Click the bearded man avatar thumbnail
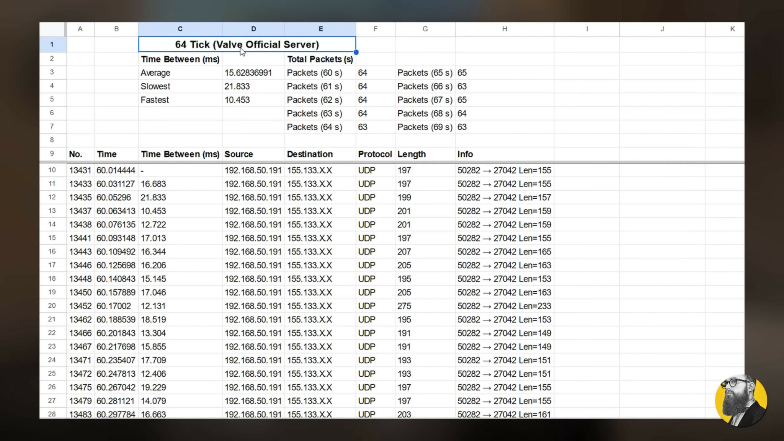 tap(741, 400)
